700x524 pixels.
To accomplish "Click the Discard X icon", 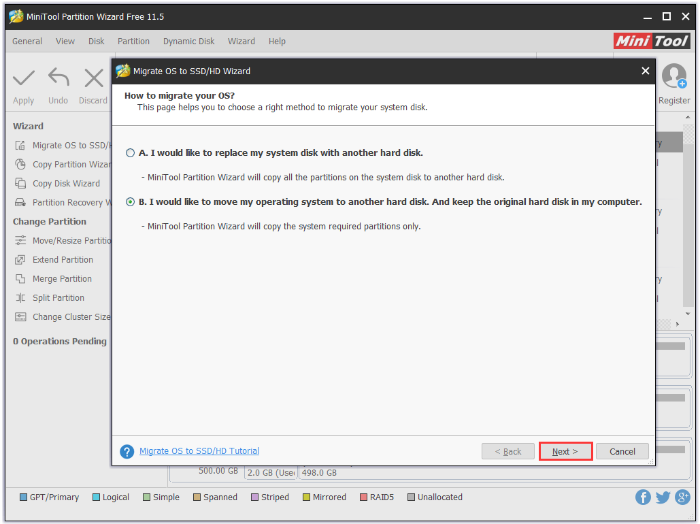I will tap(94, 78).
